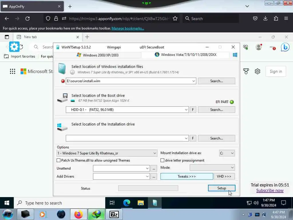The image size is (293, 220).
Task: Click Import favorites in Edge
Action: click(x=20, y=56)
